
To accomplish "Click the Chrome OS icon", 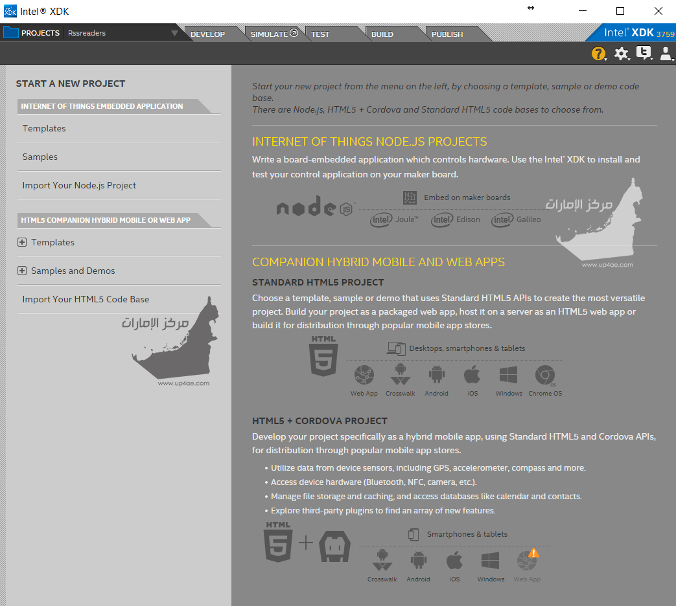I will (545, 375).
